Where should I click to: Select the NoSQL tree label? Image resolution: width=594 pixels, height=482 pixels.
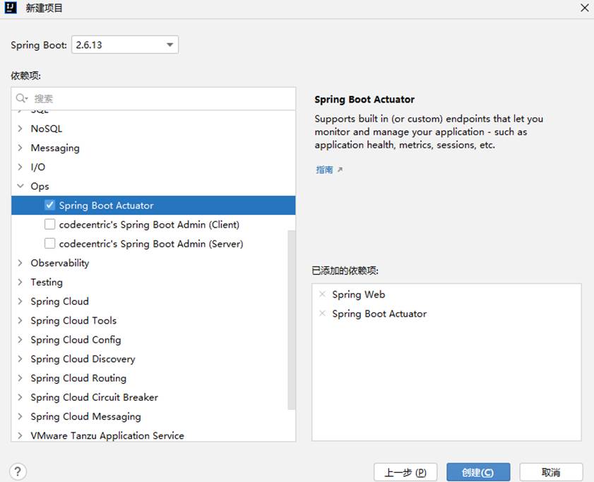point(46,129)
